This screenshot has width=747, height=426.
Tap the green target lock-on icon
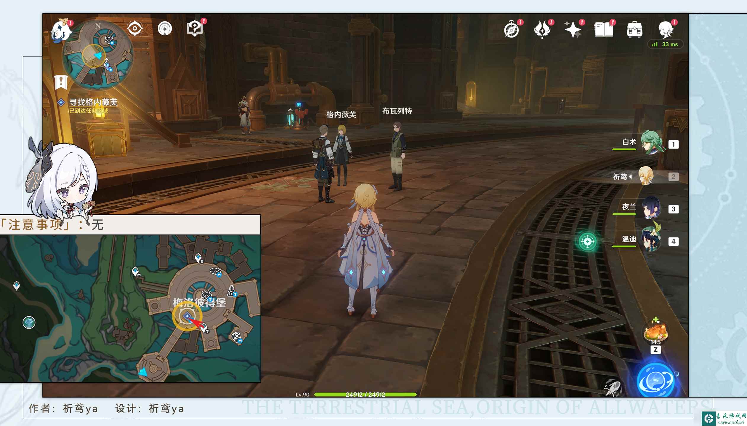point(588,242)
